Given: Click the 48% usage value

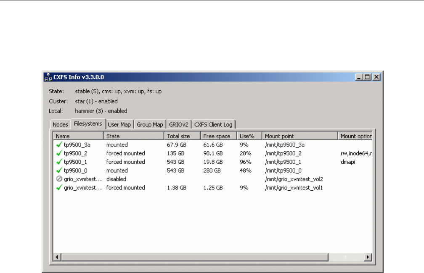Looking at the screenshot, I should click(x=246, y=171).
